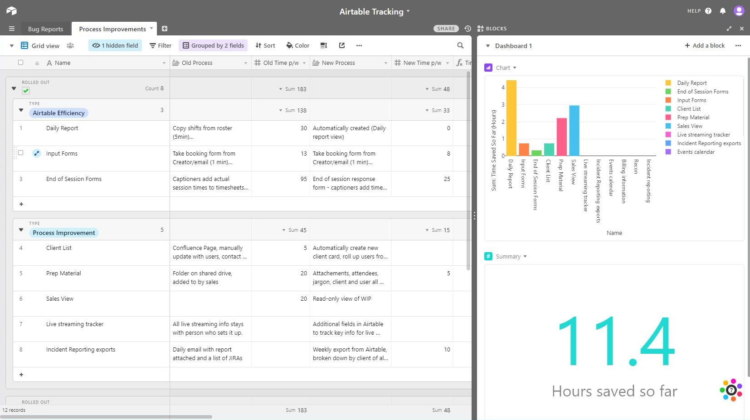Open the Name column dropdown
This screenshot has width=750, height=420.
click(164, 63)
